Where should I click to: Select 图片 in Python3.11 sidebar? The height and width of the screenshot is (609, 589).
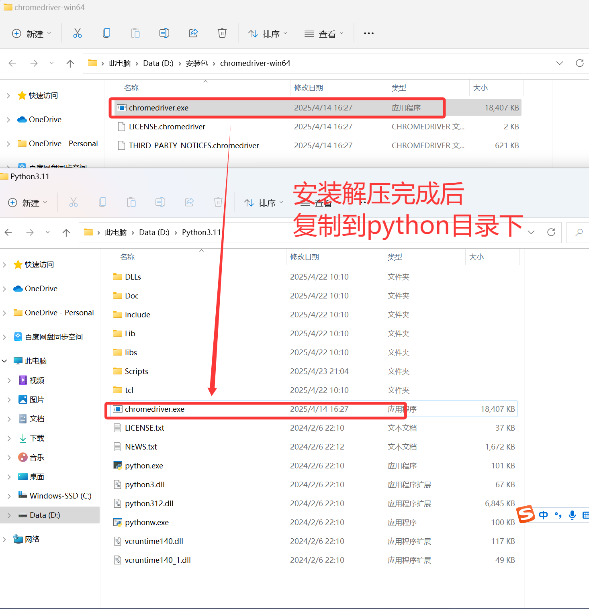point(31,399)
